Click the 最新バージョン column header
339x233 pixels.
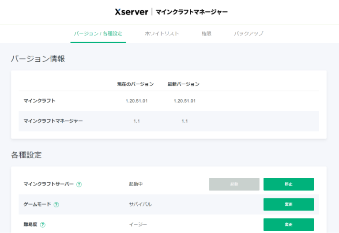pos(183,84)
